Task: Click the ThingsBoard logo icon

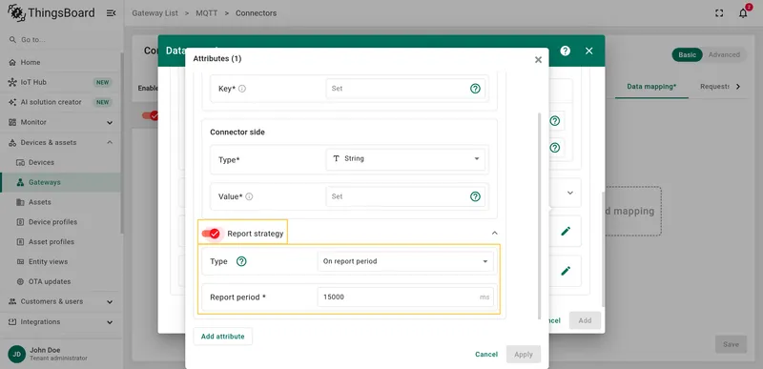Action: click(16, 13)
